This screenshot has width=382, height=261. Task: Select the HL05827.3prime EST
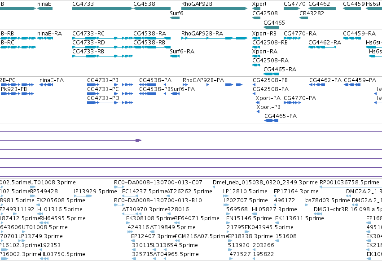pos(254,214)
